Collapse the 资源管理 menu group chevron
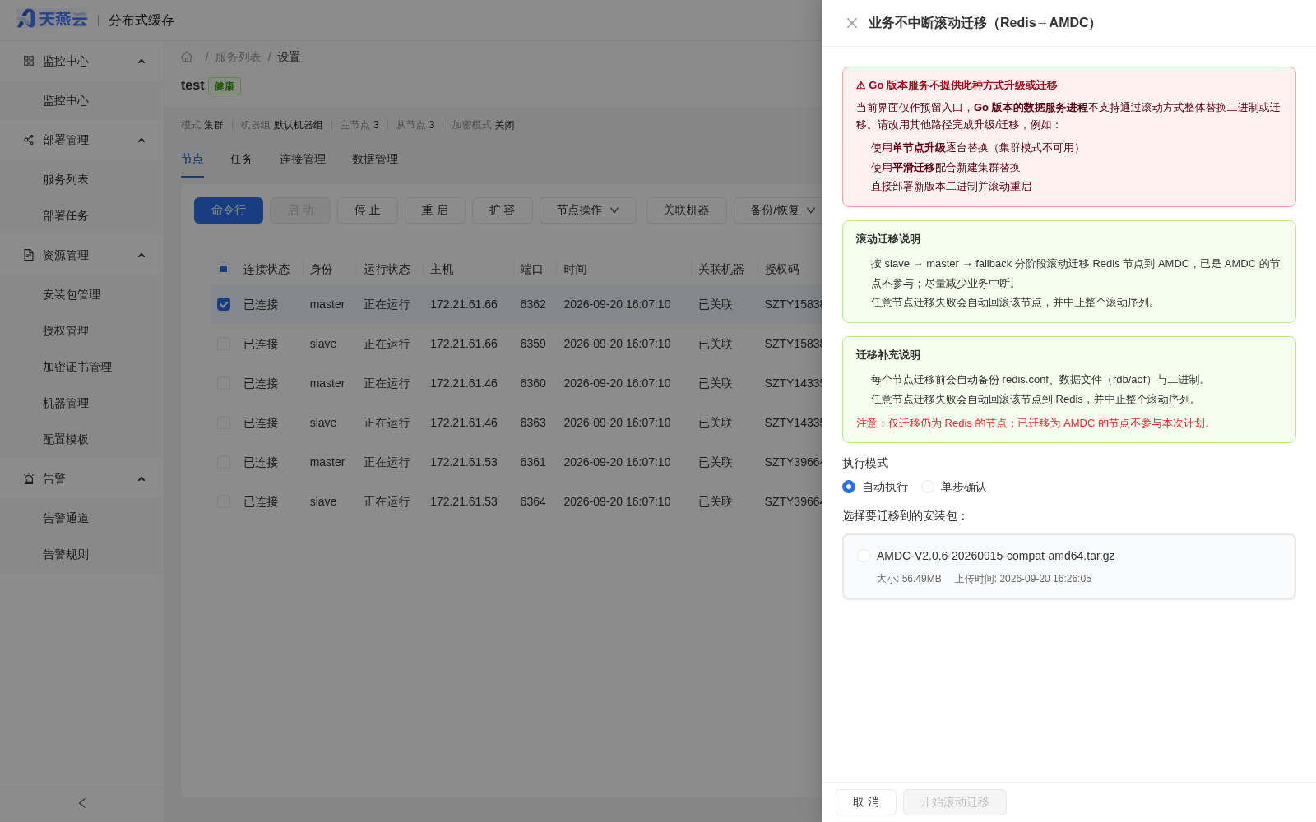 pos(141,256)
